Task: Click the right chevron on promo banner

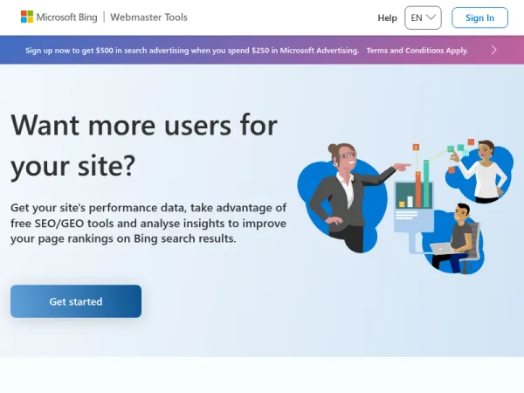Action: click(x=494, y=50)
